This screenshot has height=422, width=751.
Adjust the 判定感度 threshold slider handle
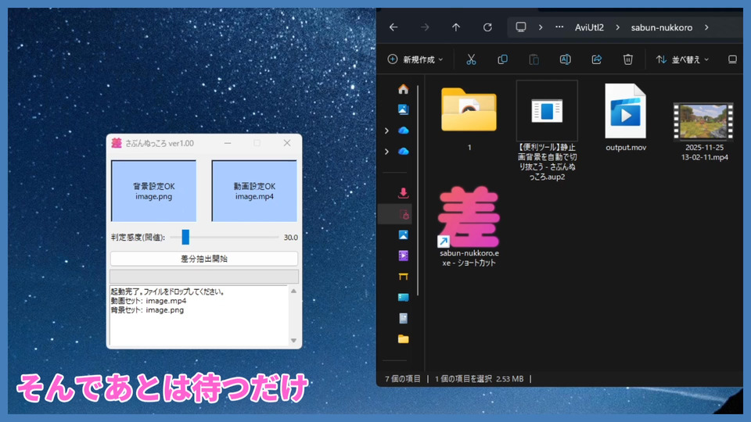185,237
